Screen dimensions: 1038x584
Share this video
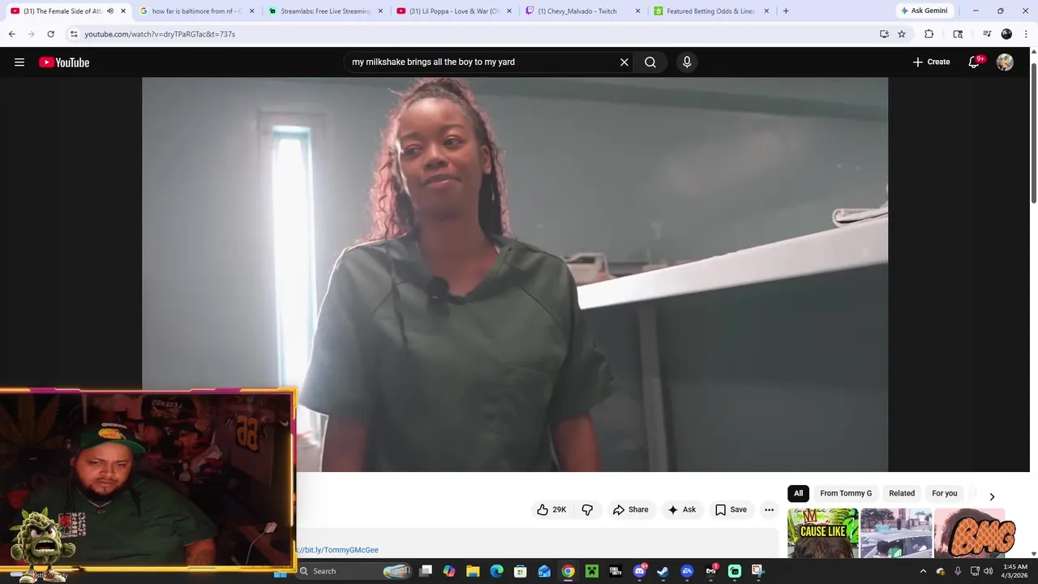pos(631,509)
